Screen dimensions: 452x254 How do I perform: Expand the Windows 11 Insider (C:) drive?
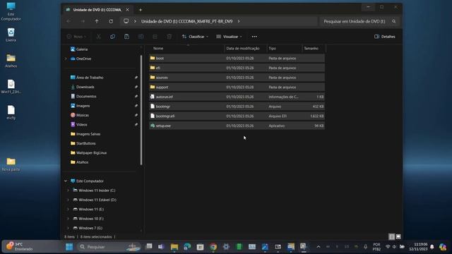[x=69, y=190]
